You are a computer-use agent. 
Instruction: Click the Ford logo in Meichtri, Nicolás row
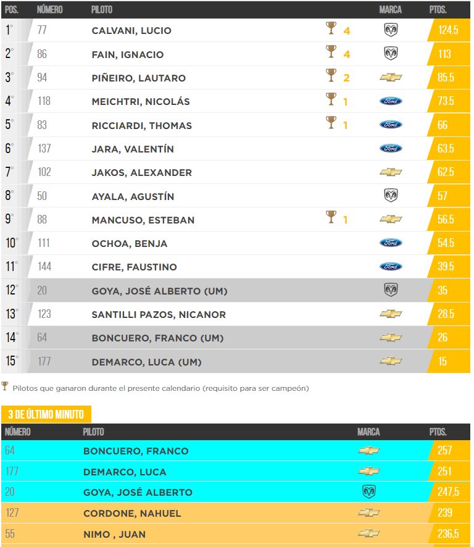(391, 101)
